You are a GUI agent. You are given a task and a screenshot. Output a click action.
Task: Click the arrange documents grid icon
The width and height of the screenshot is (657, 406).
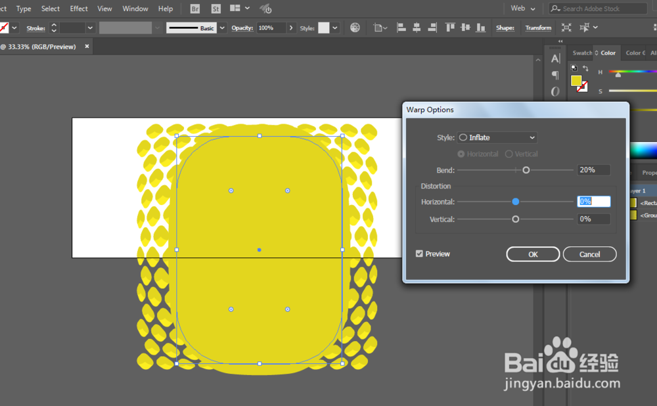coord(235,8)
